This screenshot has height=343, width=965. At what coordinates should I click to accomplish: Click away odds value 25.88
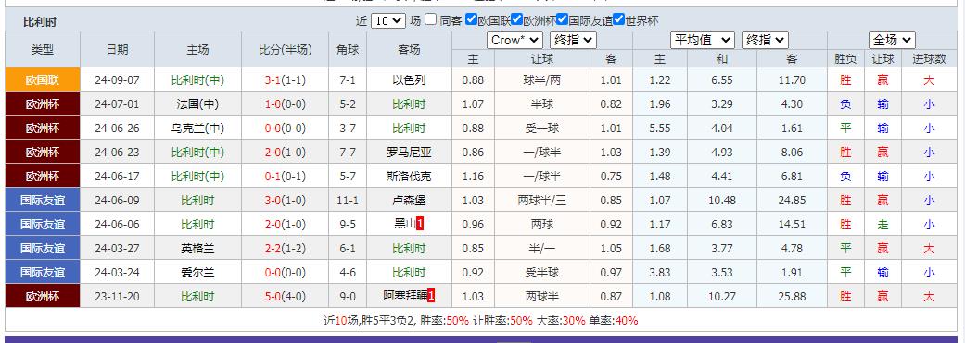792,297
